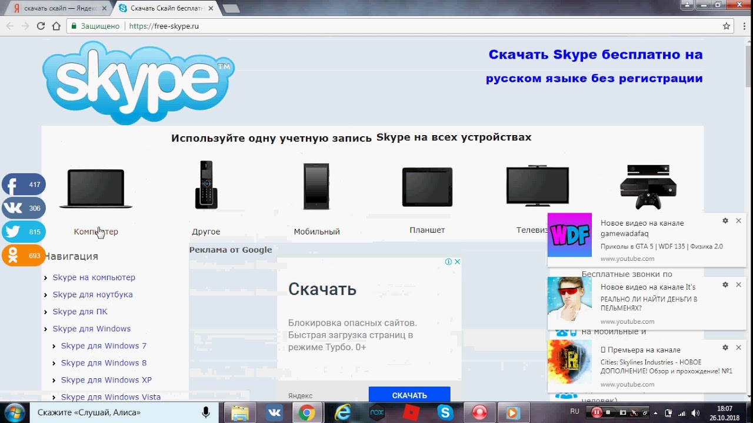Open Windows Start menu
Viewport: 753px width, 423px height.
tap(14, 412)
